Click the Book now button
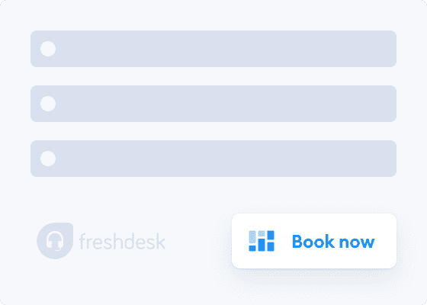 [x=314, y=241]
